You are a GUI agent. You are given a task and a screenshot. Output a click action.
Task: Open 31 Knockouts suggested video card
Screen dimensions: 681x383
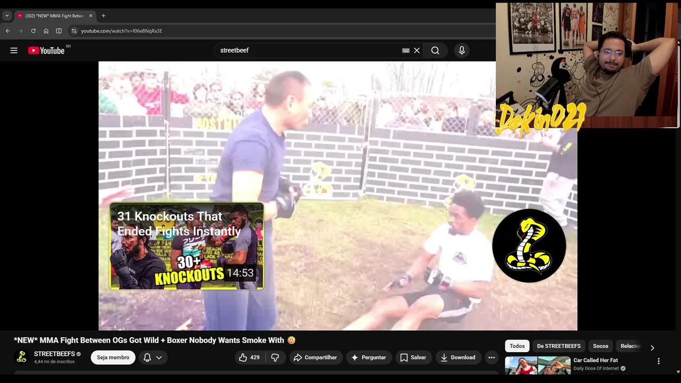[x=187, y=246]
